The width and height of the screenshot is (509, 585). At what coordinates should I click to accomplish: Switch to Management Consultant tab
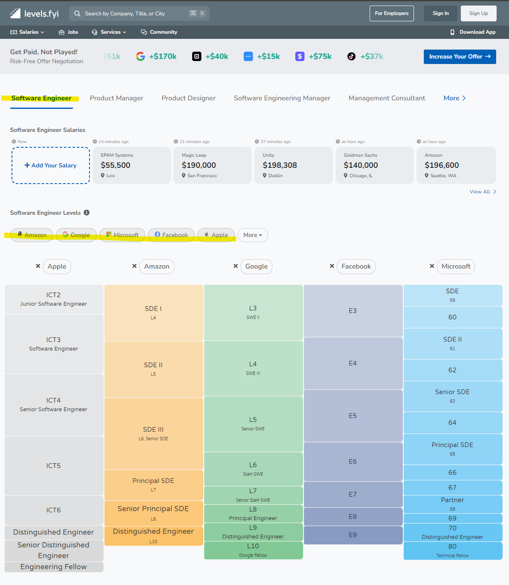[387, 98]
